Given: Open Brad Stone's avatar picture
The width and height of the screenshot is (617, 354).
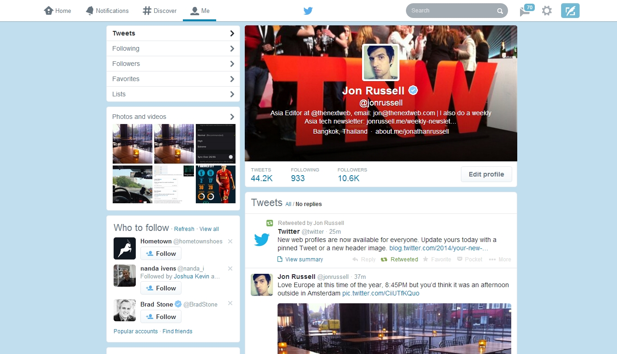Looking at the screenshot, I should click(125, 310).
